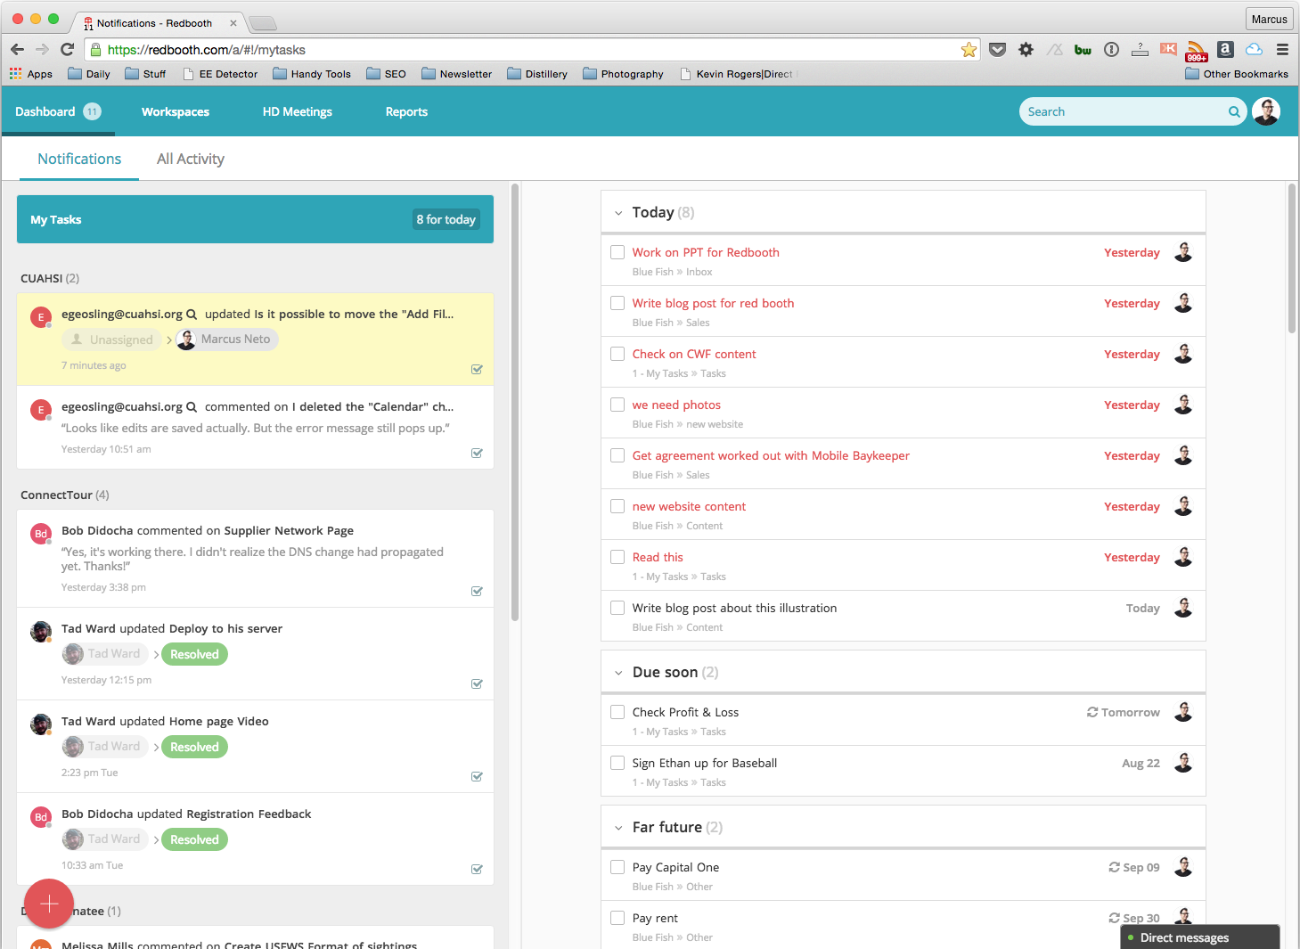Viewport: 1300px width, 949px height.
Task: Open the Sign Ethan up for Baseball task
Action: (704, 763)
